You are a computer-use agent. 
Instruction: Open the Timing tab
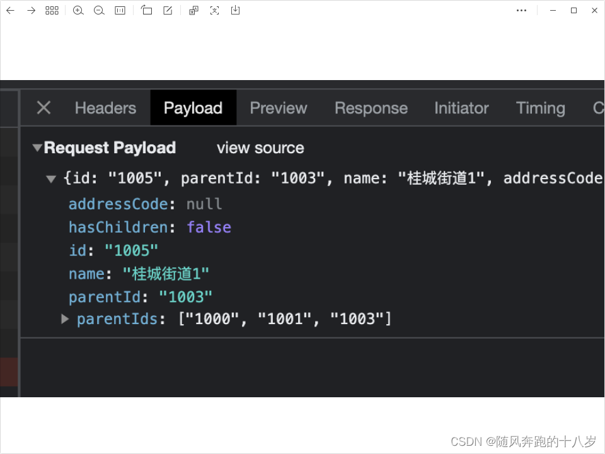point(540,107)
